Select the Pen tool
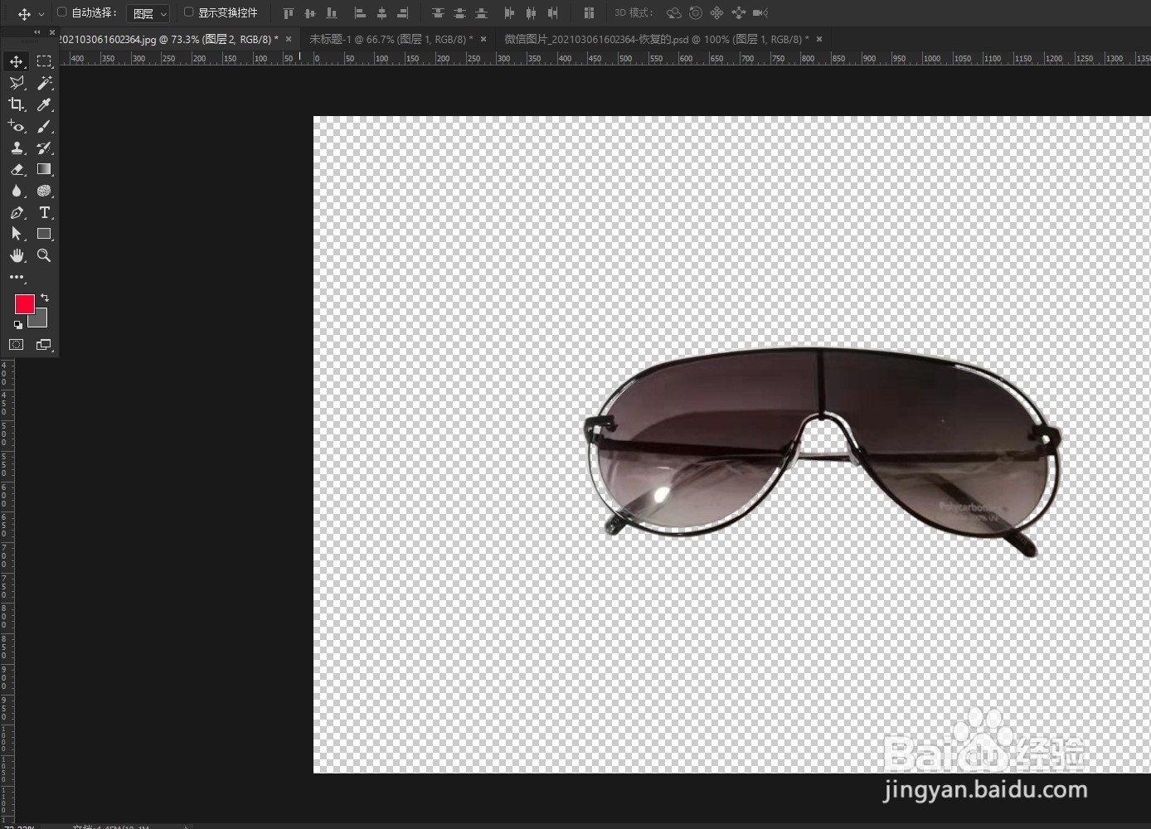The image size is (1151, 829). (x=17, y=212)
